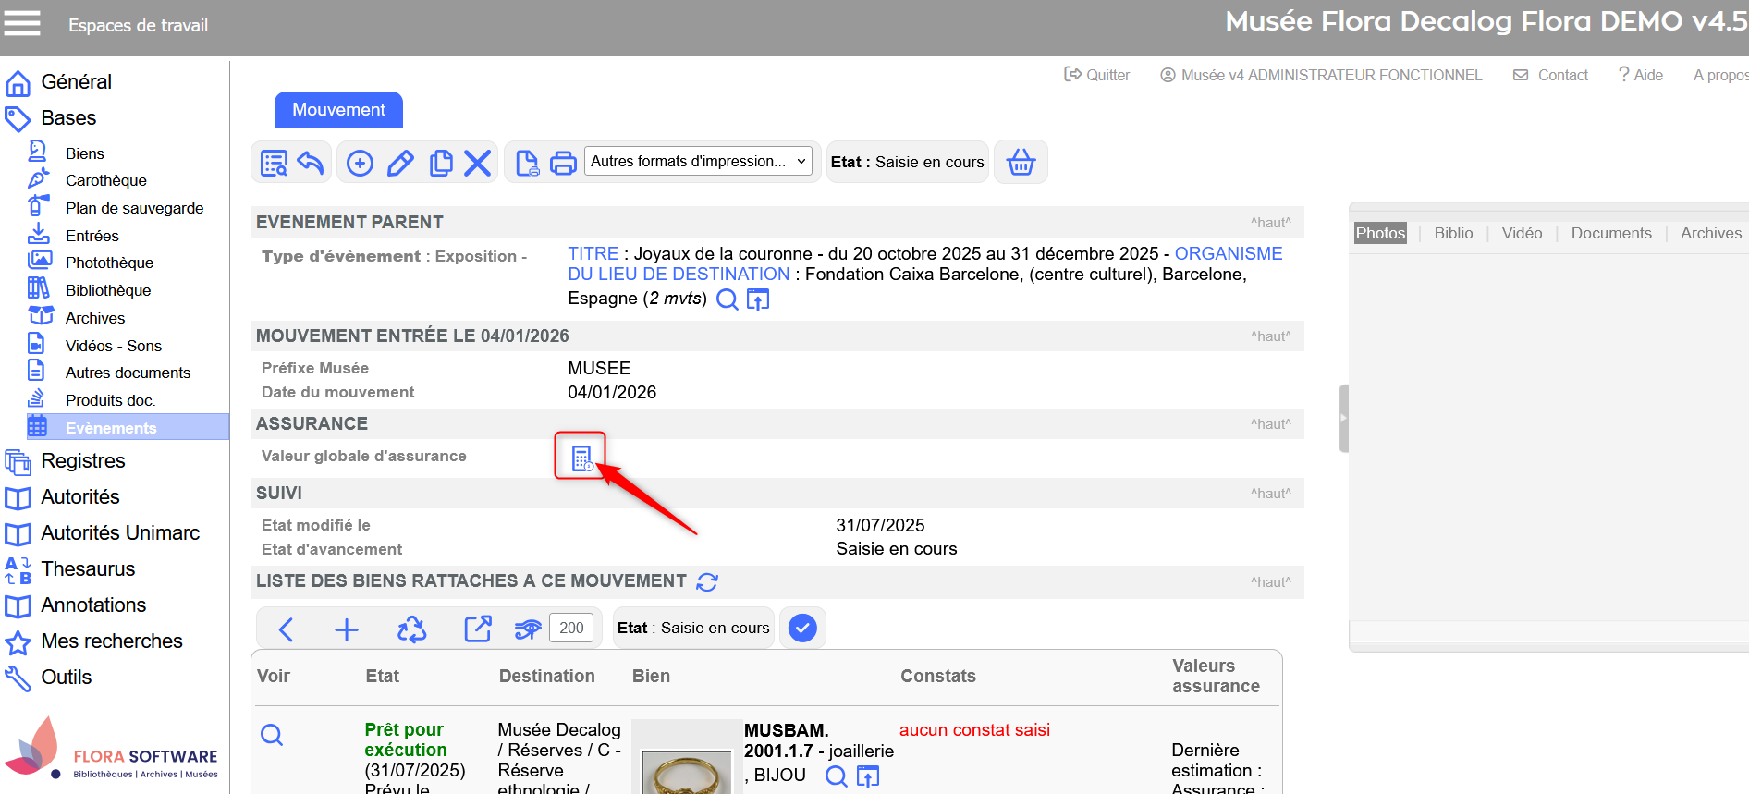Click the insurance value calculator icon
The image size is (1749, 794).
click(x=581, y=458)
